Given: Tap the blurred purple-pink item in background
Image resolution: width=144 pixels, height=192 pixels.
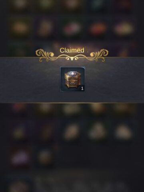Looking at the screenshot, I should 20,157.
